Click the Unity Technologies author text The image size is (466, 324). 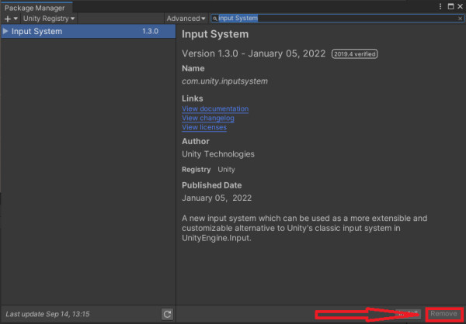[218, 154]
